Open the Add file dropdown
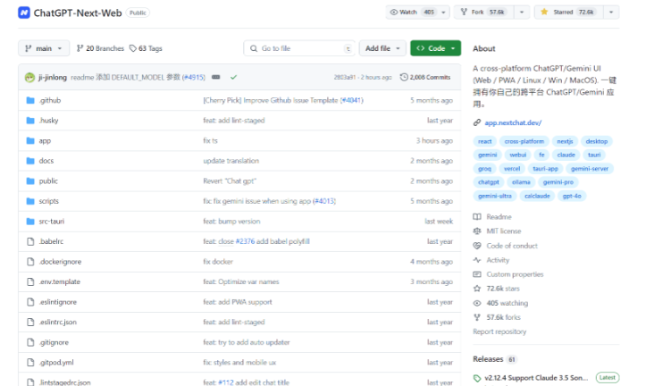This screenshot has height=386, width=671. [x=382, y=48]
